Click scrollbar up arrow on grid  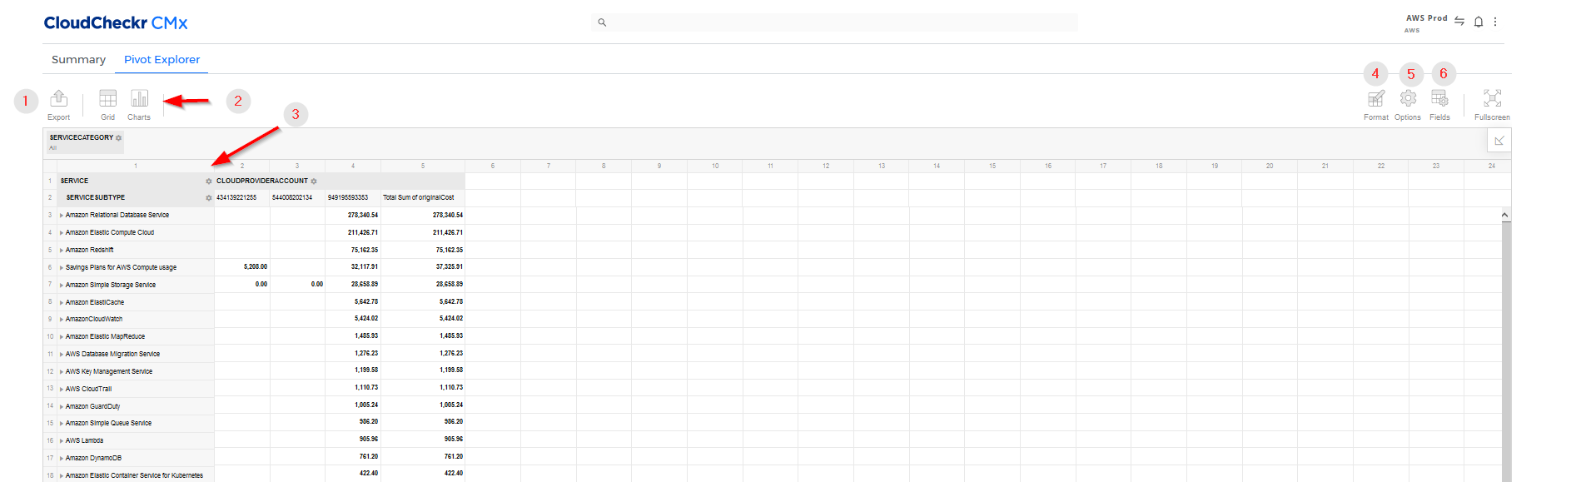(1505, 215)
